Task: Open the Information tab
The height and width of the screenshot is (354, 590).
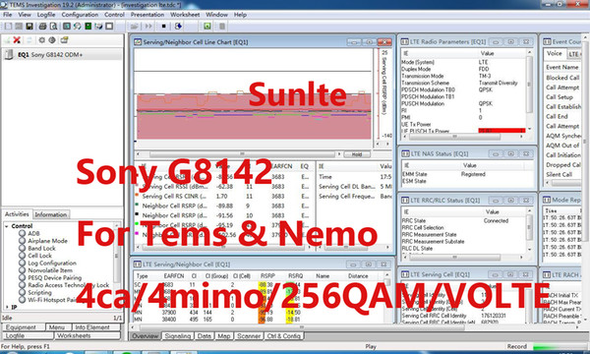Action: coord(51,214)
